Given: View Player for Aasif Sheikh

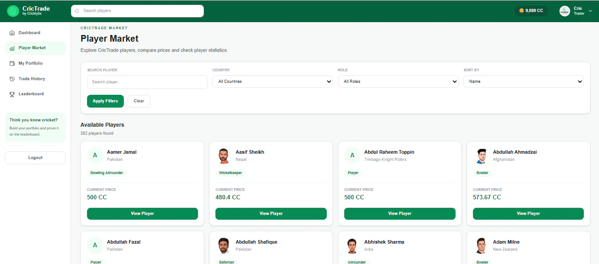Looking at the screenshot, I should coord(271,214).
